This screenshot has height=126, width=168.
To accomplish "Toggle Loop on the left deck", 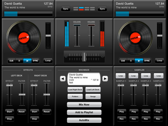I will click(x=48, y=61).
